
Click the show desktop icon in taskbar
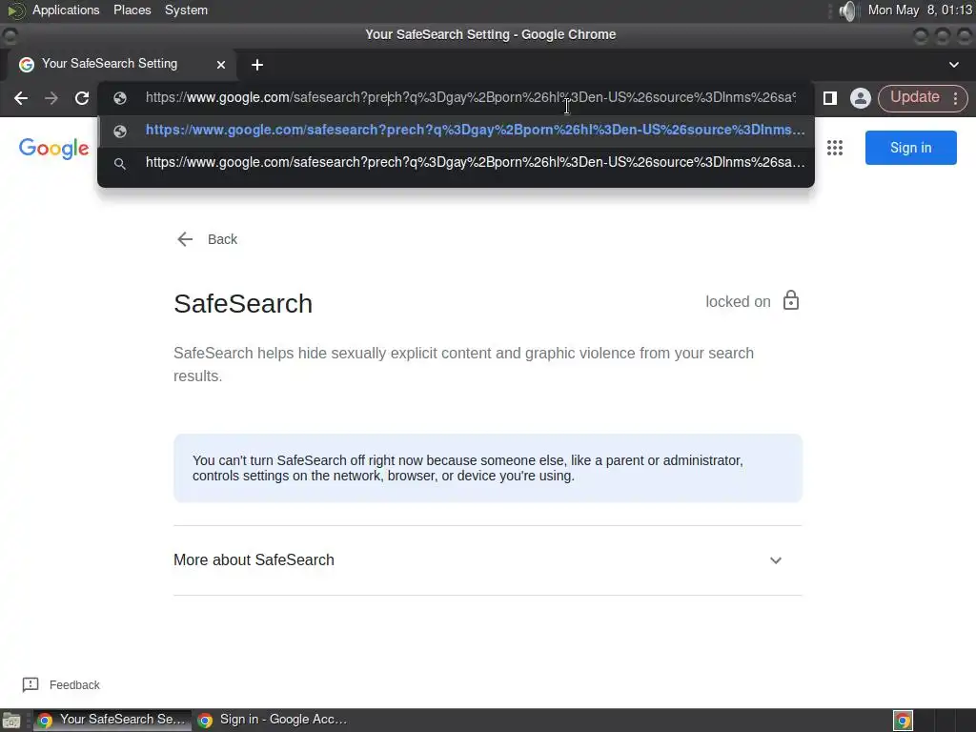point(11,721)
